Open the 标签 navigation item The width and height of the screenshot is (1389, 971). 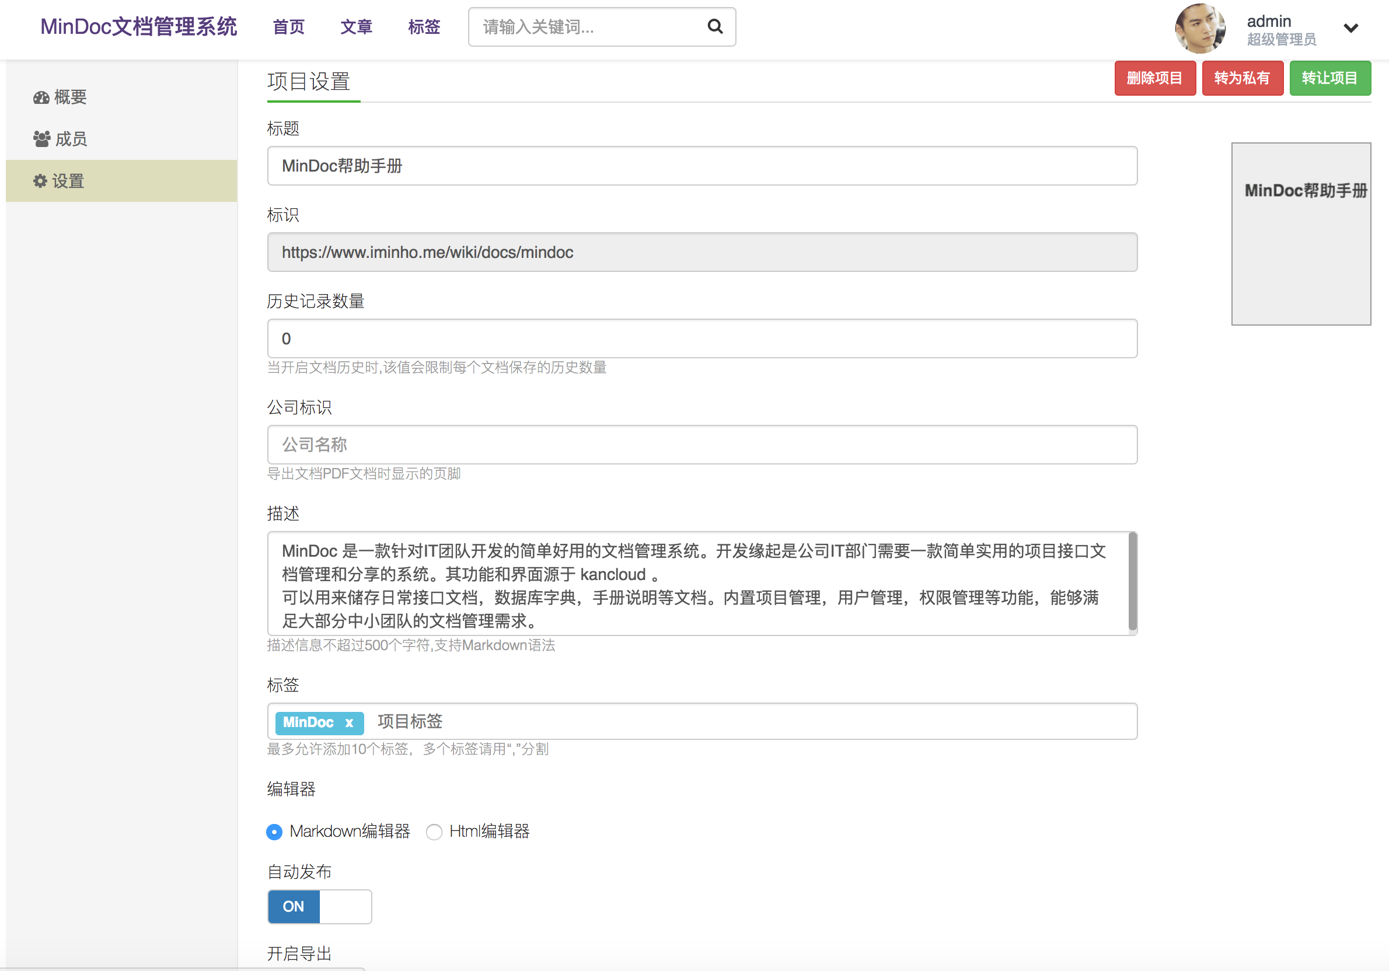tap(424, 27)
